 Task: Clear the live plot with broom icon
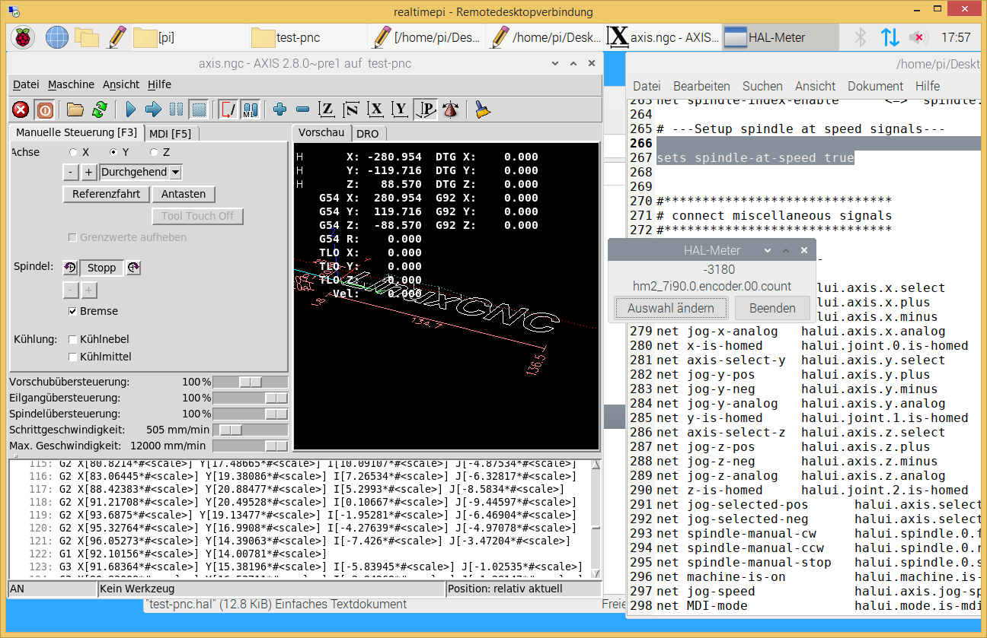click(x=482, y=110)
